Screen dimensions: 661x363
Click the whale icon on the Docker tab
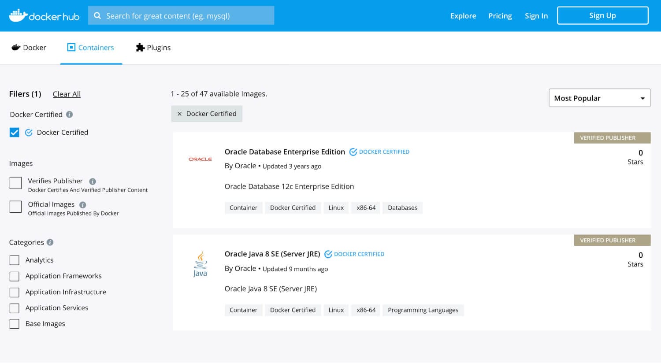[x=16, y=47]
